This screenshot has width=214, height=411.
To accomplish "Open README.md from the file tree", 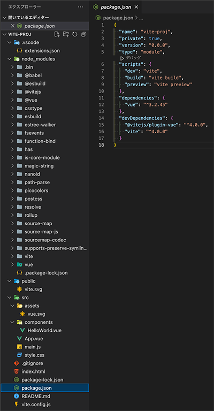I will [44, 396].
